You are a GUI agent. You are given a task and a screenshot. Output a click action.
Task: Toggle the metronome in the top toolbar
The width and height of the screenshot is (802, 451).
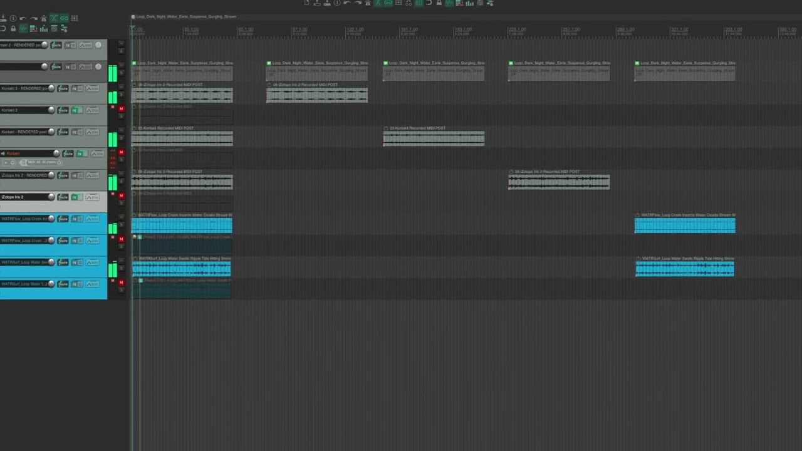coord(368,3)
